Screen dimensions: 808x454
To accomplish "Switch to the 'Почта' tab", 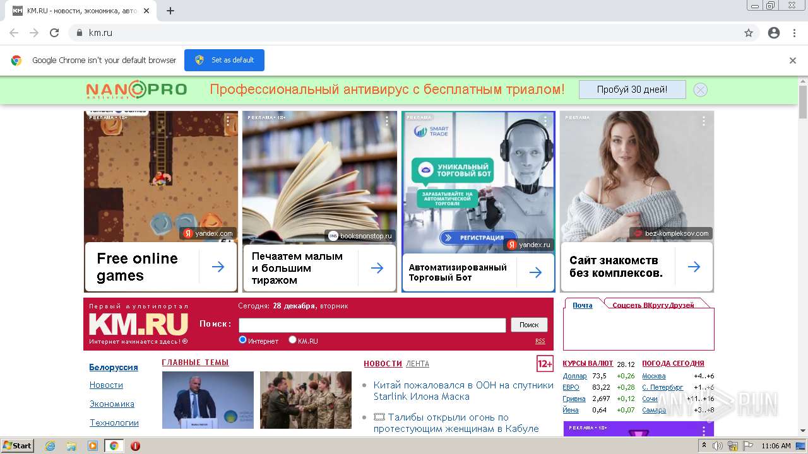I will tap(583, 305).
